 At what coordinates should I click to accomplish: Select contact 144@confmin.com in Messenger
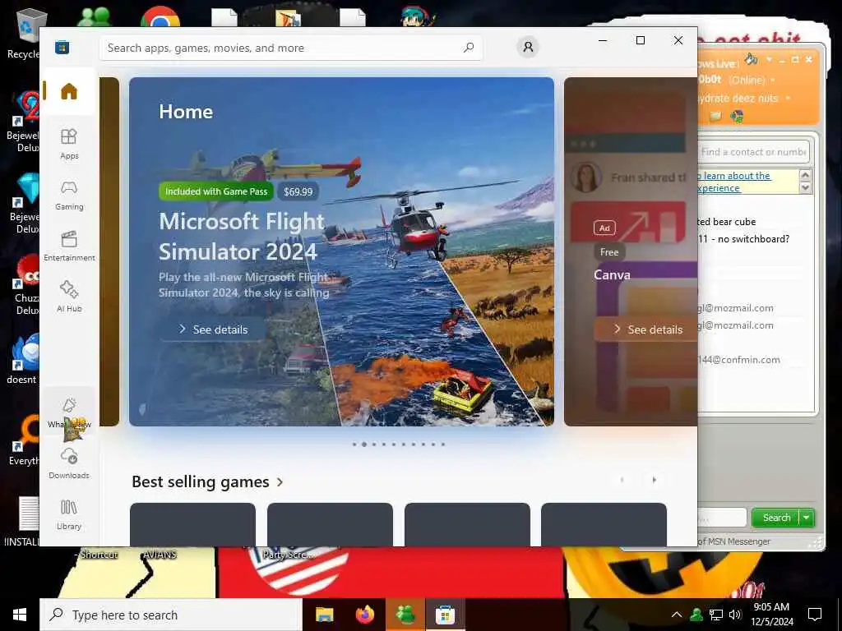coord(739,360)
